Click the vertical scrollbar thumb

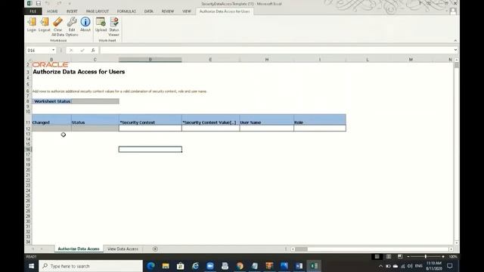tap(457, 66)
